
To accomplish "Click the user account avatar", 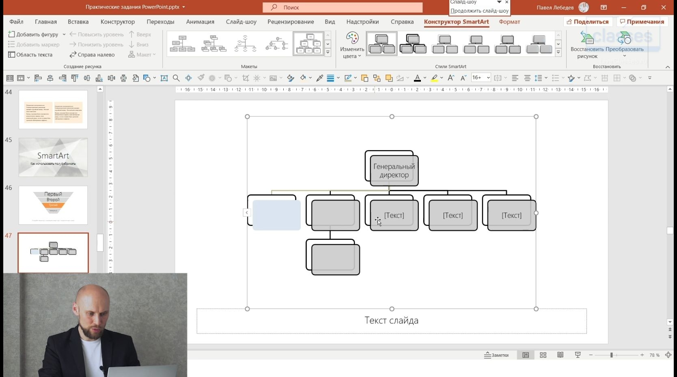I will pos(584,7).
